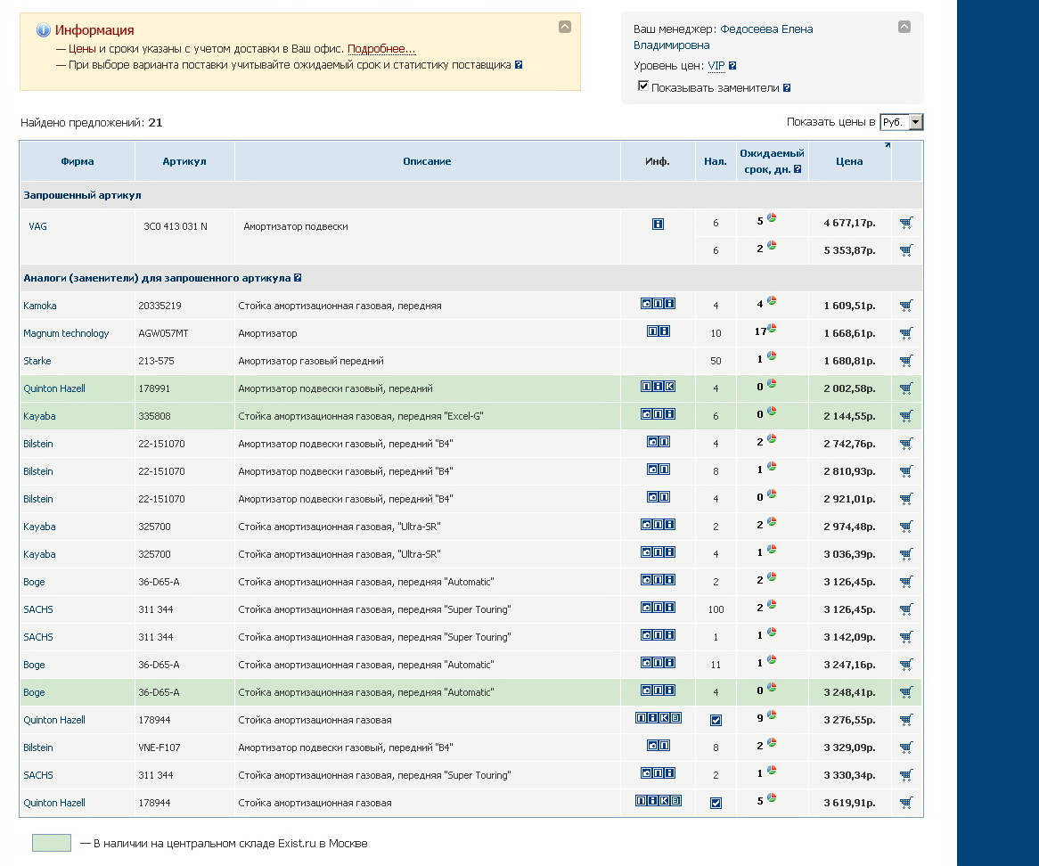Click article number AGW057MT
The image size is (1039, 866).
pos(163,333)
